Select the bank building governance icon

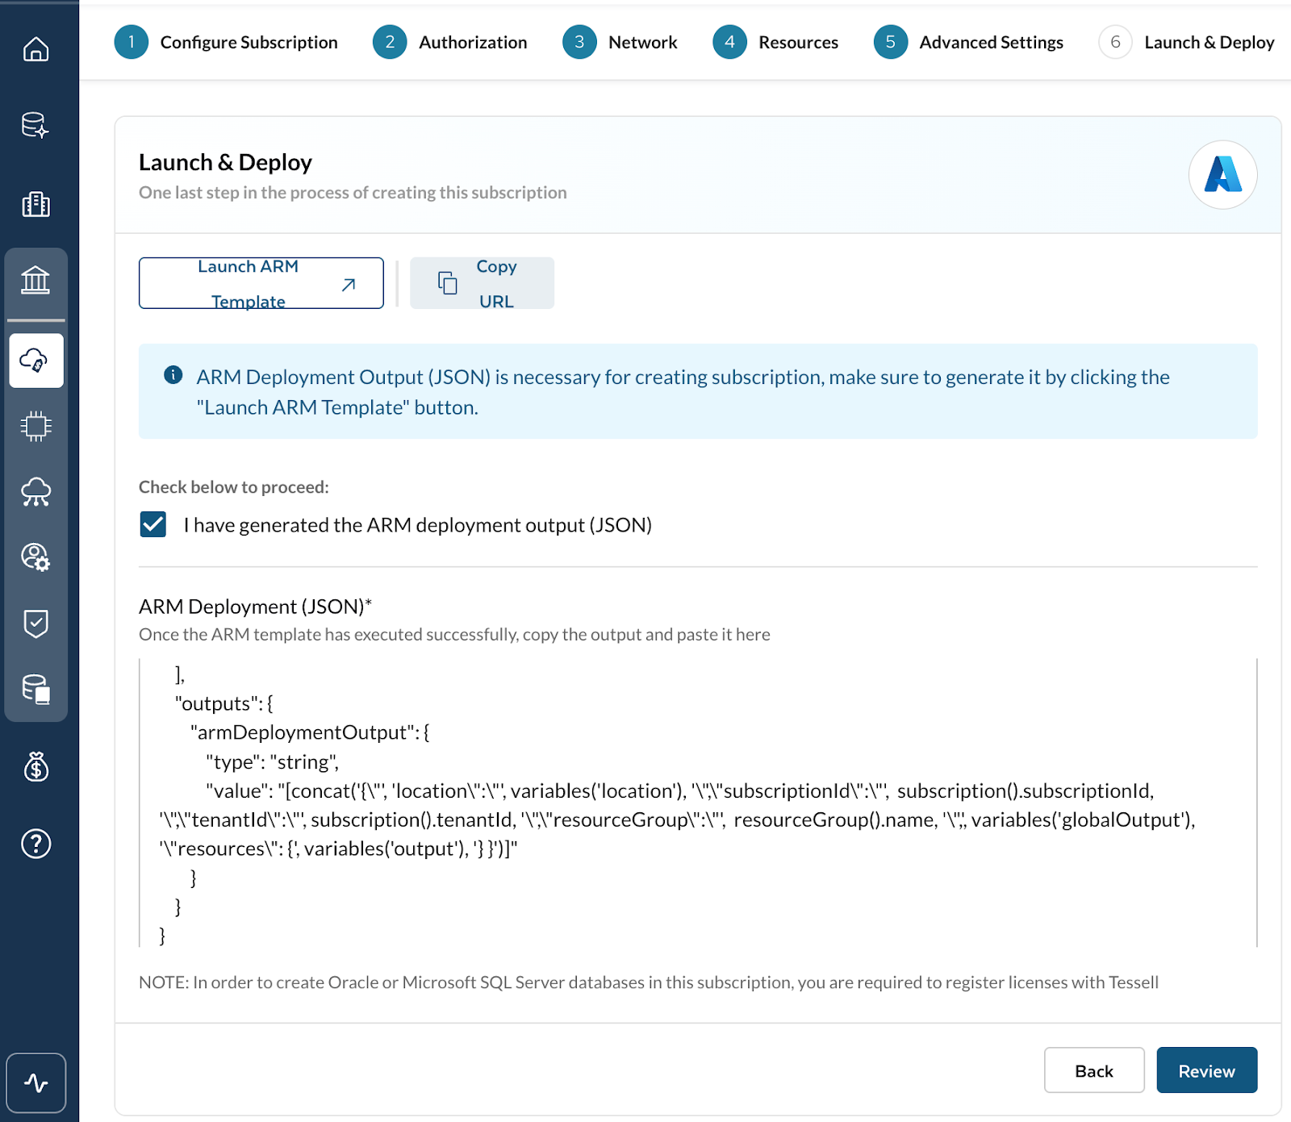(x=36, y=281)
